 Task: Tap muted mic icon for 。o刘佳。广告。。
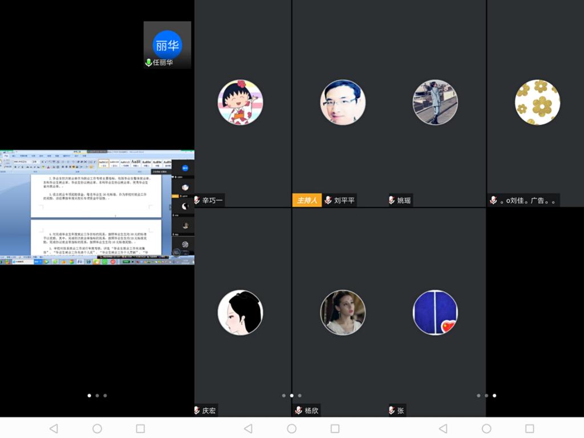pos(493,200)
